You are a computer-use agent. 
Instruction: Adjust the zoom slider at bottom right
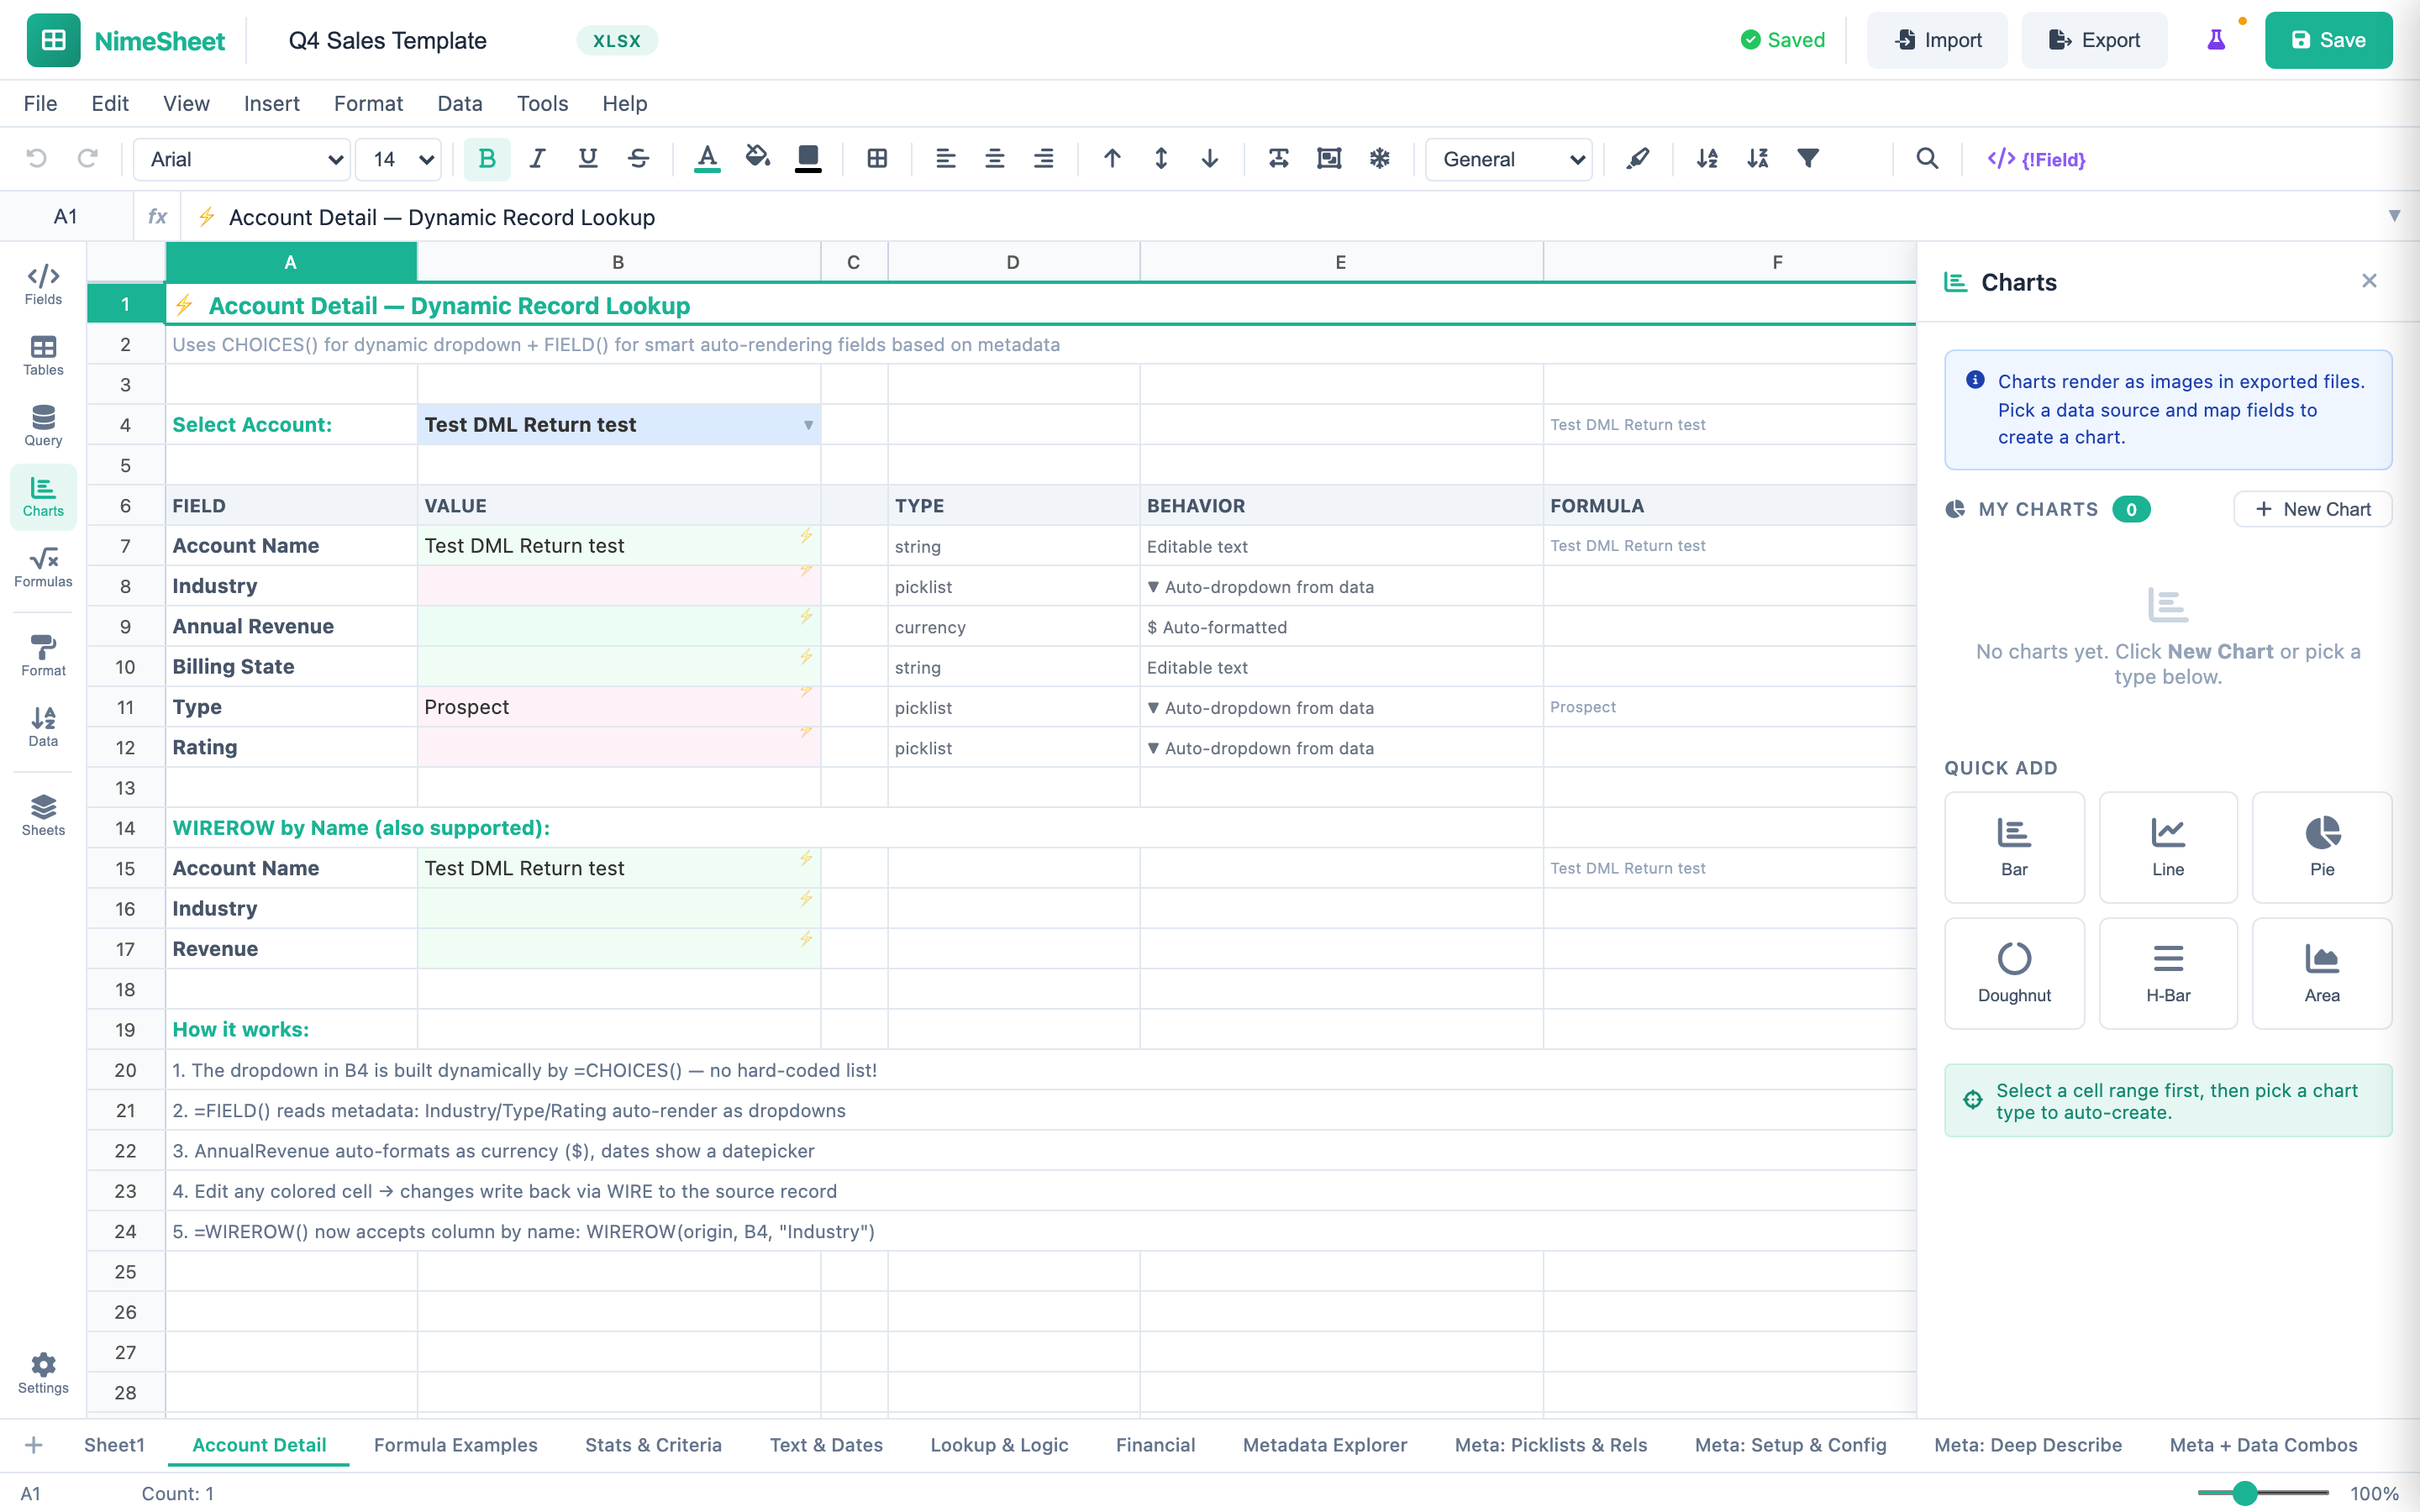[2245, 1492]
